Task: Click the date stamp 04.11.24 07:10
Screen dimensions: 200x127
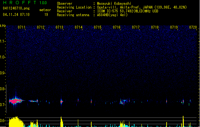Action: pyautogui.click(x=16, y=15)
